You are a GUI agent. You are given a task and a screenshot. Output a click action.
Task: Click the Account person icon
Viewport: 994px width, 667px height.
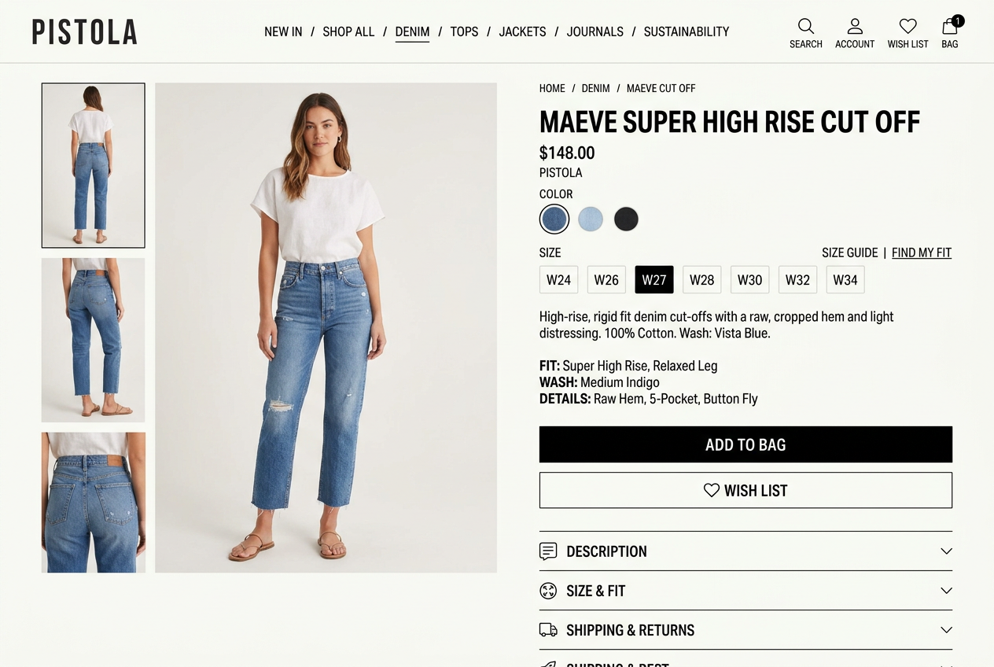pos(855,27)
